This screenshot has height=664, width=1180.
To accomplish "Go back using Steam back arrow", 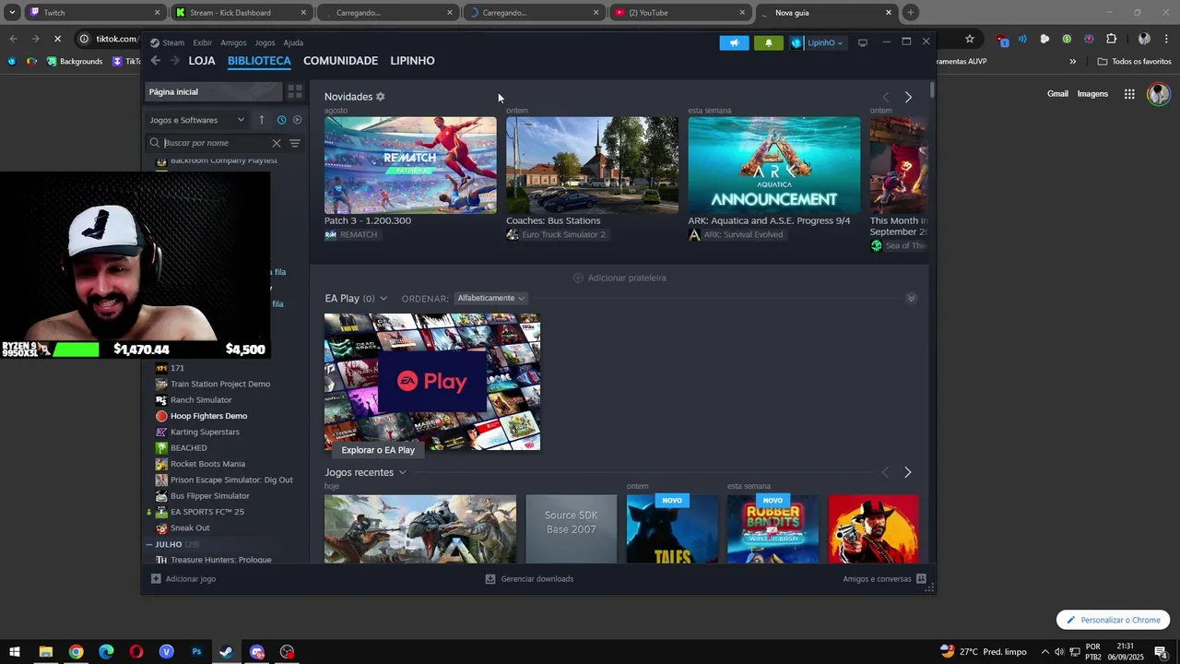I will point(155,61).
